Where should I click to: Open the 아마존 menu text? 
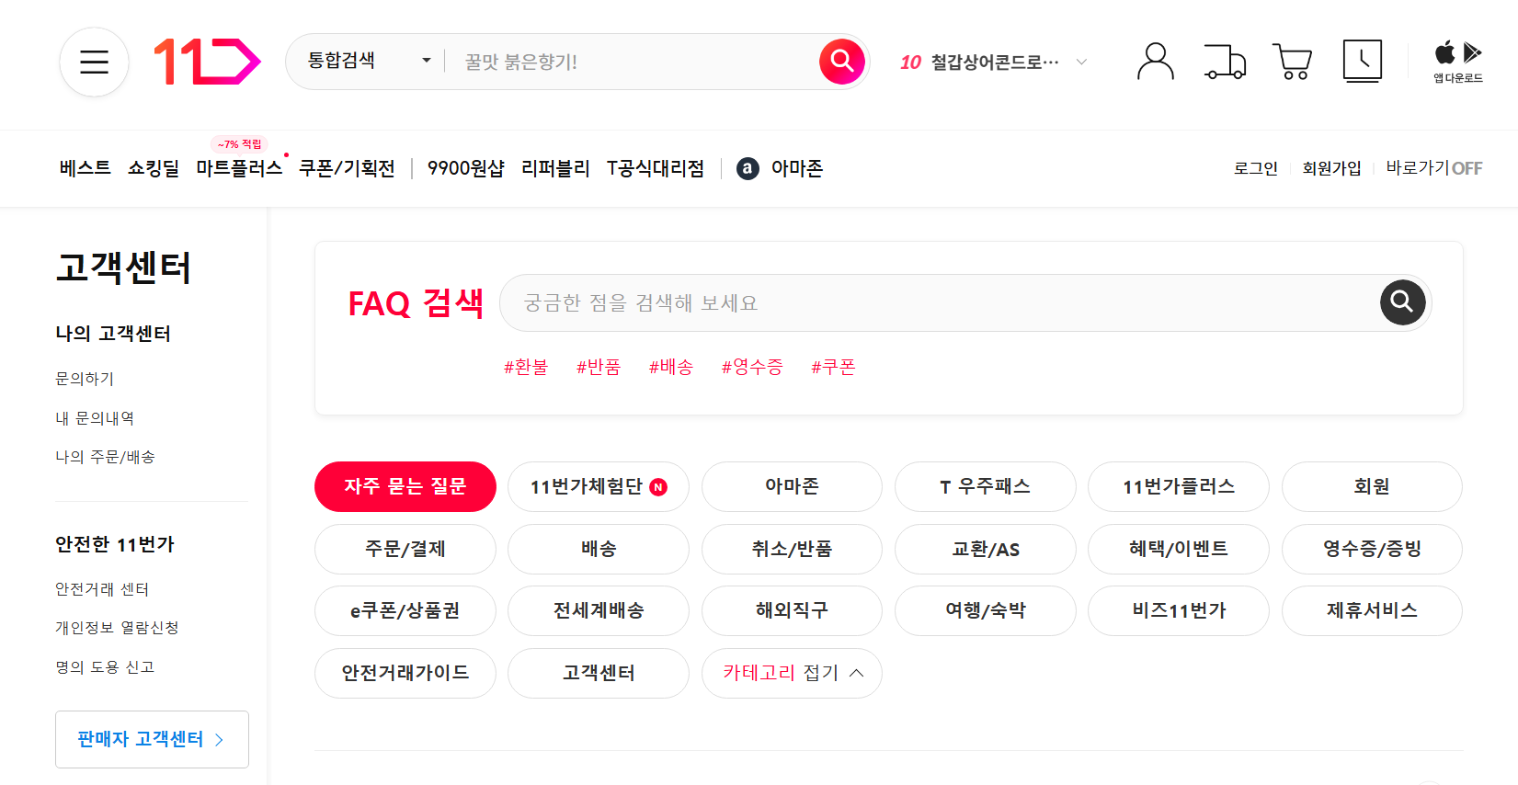pyautogui.click(x=797, y=168)
